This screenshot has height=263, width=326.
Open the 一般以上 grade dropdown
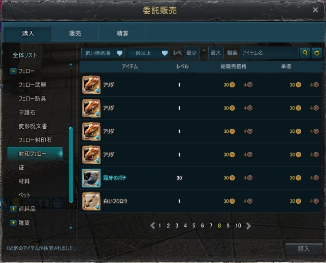click(x=148, y=53)
